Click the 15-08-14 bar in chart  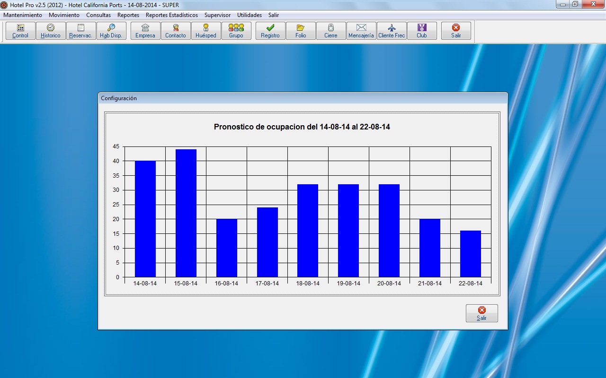[186, 213]
